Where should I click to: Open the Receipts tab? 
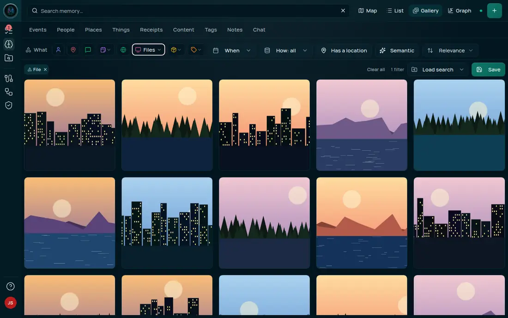pos(151,30)
